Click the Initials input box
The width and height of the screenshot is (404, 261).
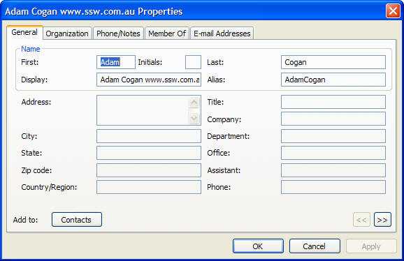(193, 62)
